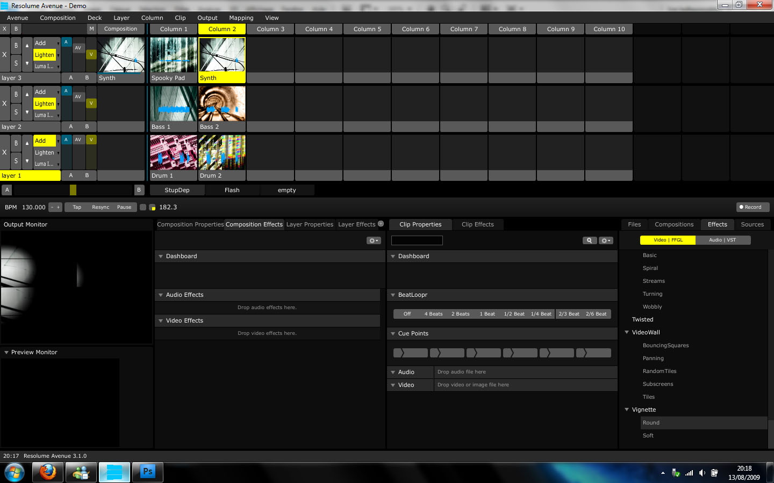Clear layer 3 with its X button
The height and width of the screenshot is (483, 774).
point(5,55)
